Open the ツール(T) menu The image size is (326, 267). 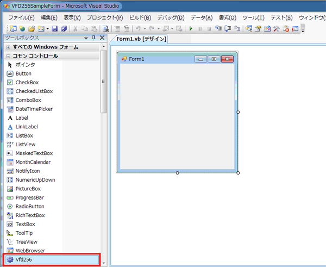(x=253, y=18)
